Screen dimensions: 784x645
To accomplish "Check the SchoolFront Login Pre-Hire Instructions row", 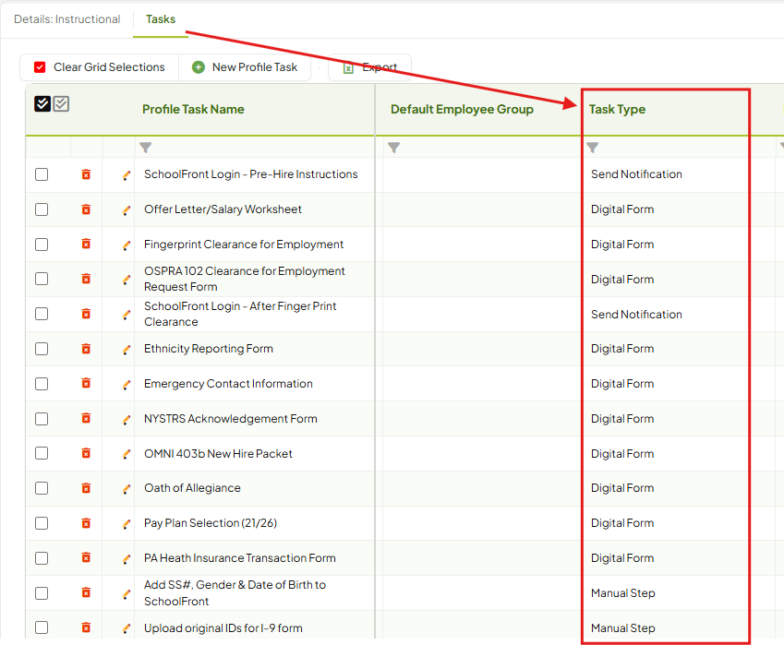I will pos(42,174).
